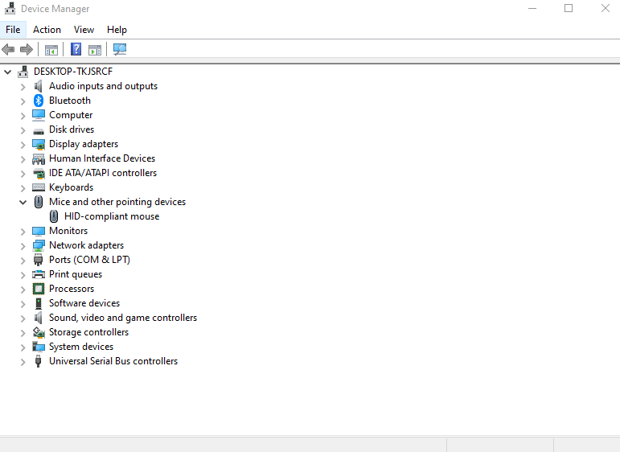Select the Ports (COM & LPT) label

click(89, 260)
